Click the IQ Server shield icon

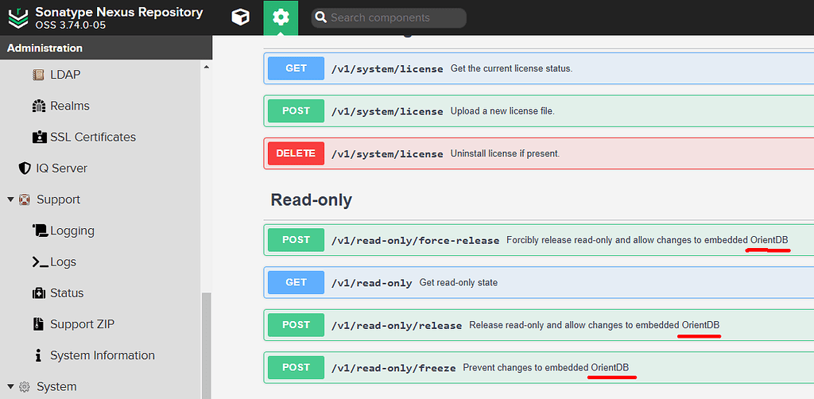(25, 169)
